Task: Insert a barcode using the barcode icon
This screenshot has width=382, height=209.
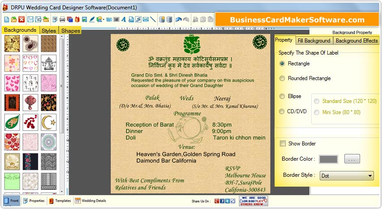Action: (116, 20)
